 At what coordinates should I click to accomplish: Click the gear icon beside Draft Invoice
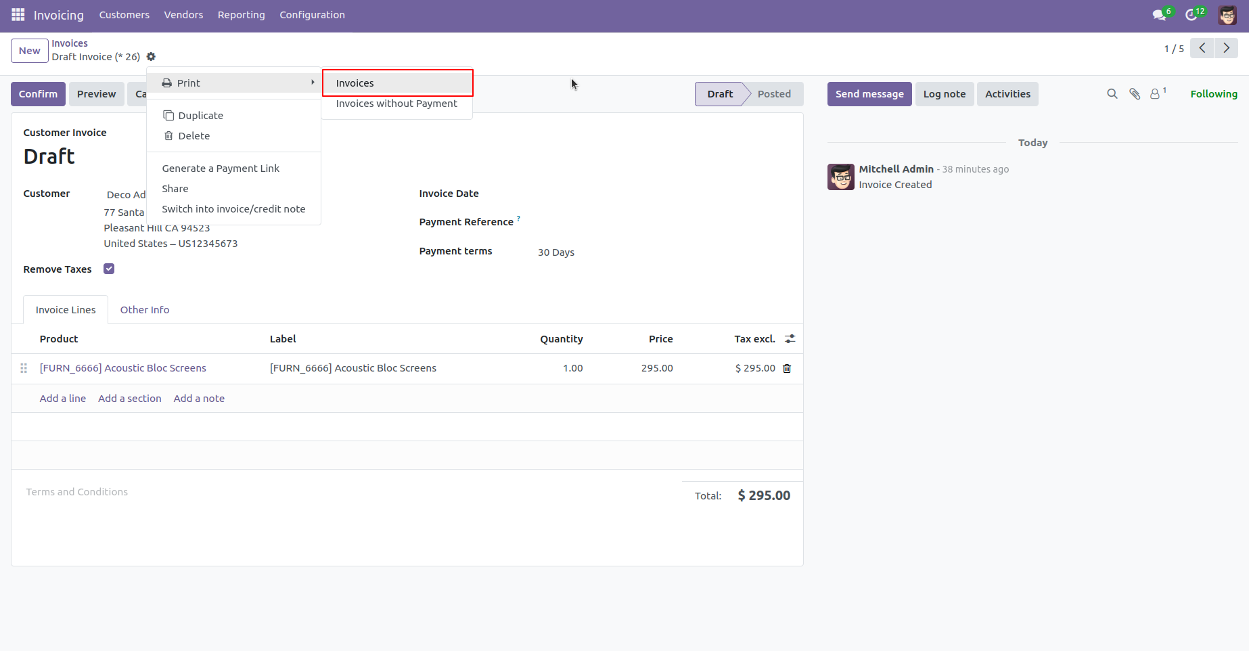152,56
